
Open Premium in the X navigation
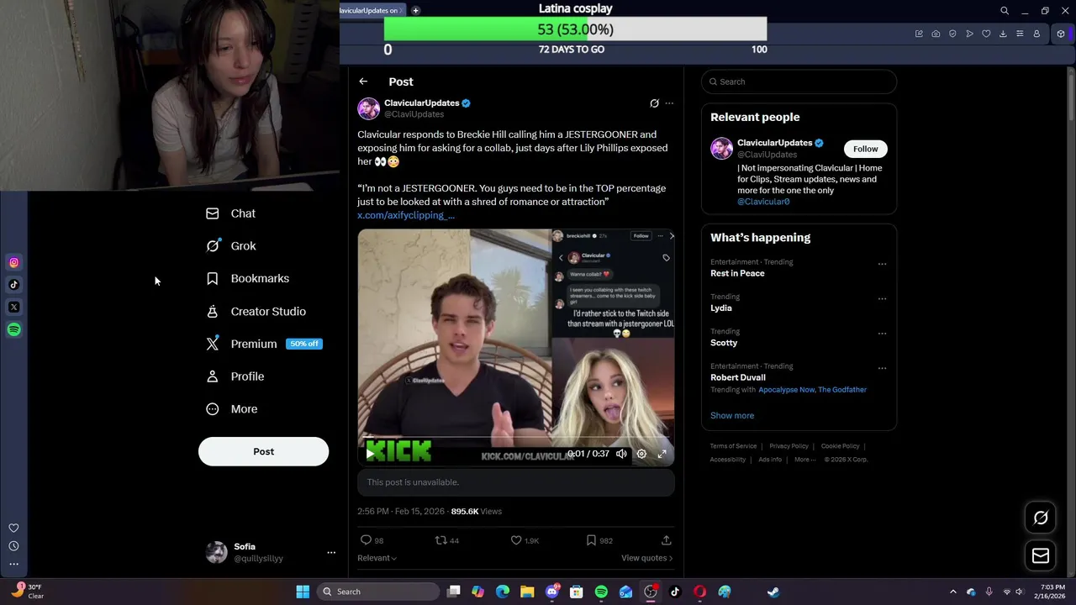[263, 344]
